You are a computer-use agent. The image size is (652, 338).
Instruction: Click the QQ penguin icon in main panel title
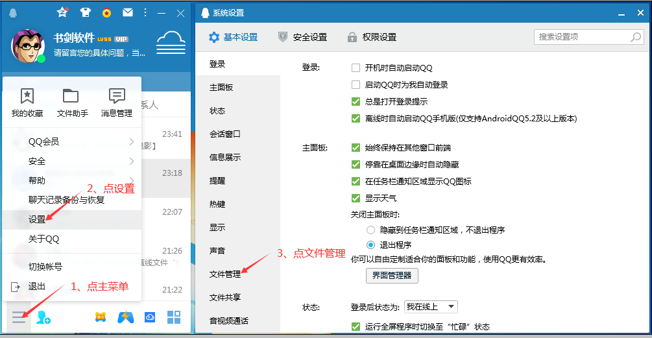click(13, 13)
